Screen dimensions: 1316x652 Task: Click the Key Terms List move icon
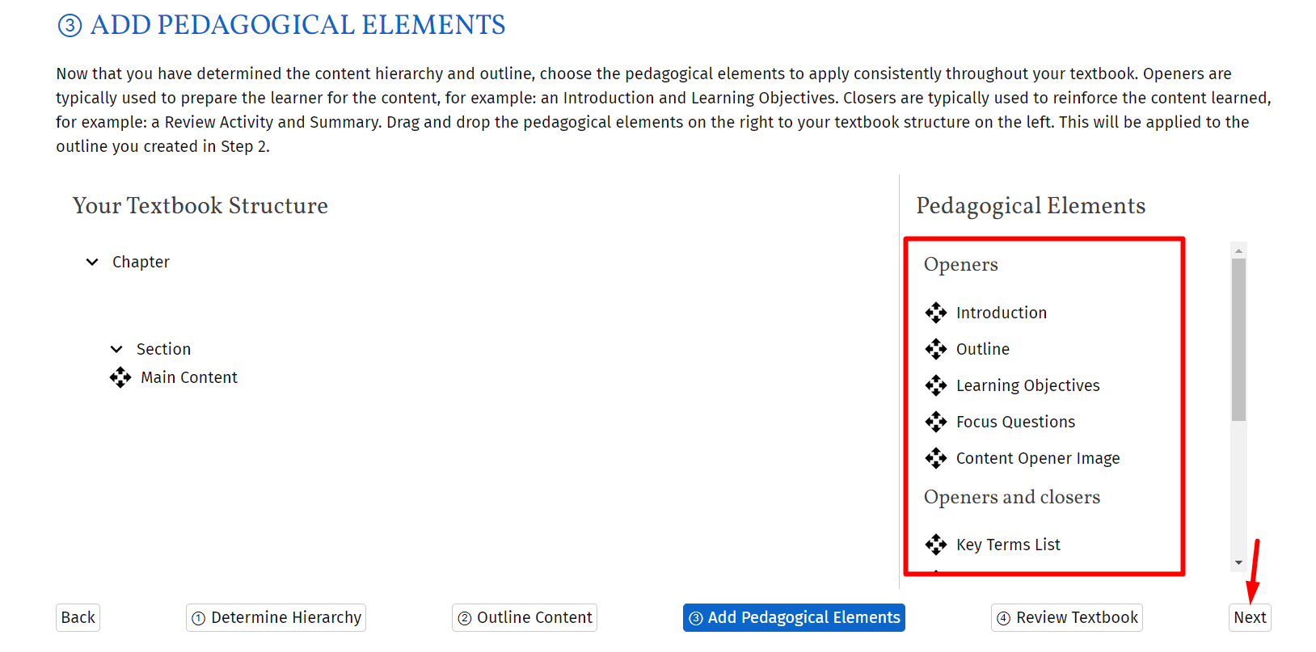[935, 545]
